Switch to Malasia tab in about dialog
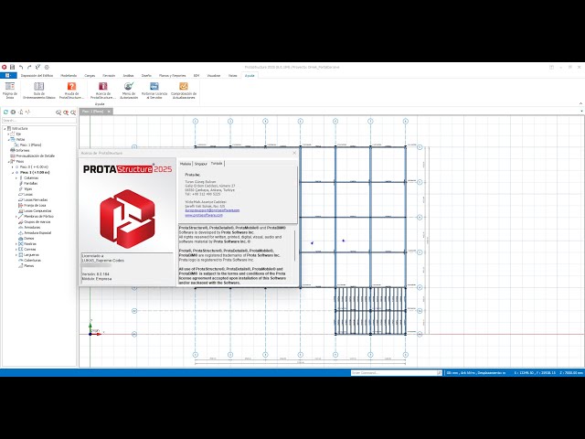Viewport: 585px width, 439px height. [186, 164]
